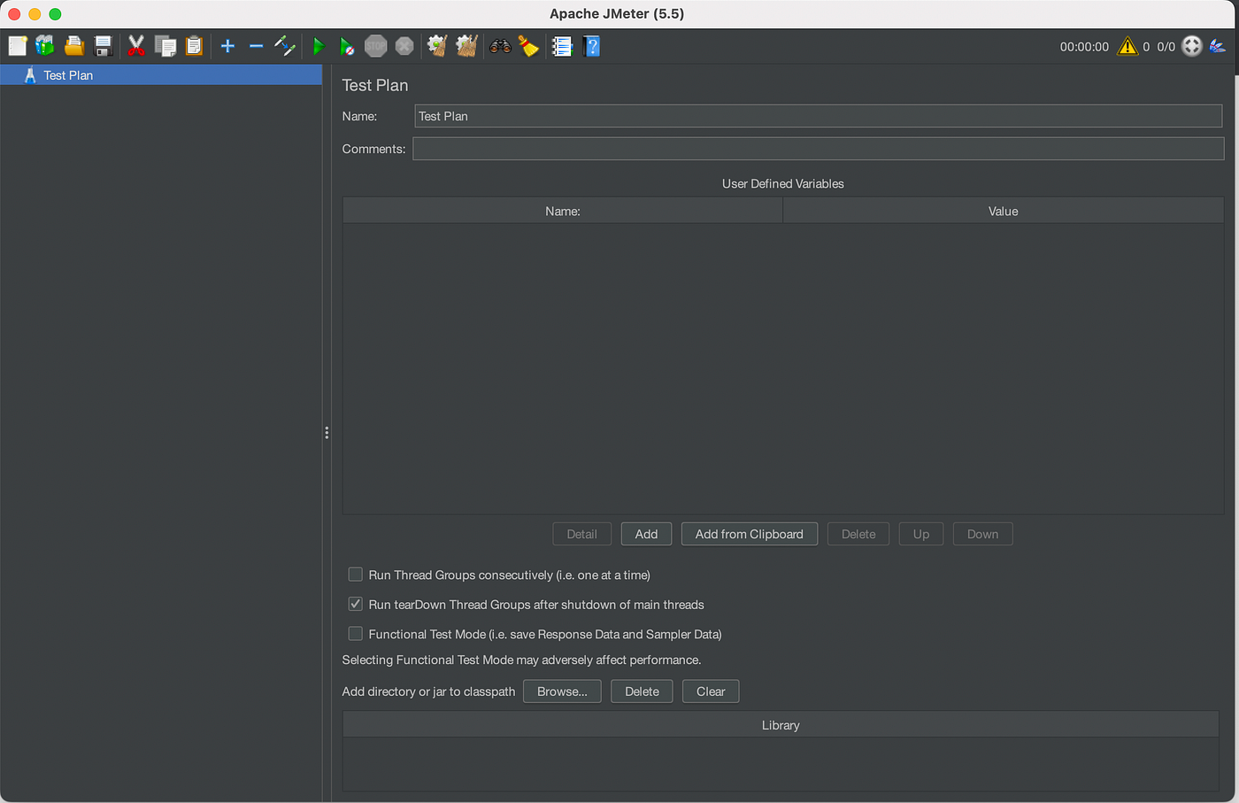This screenshot has height=803, width=1239.
Task: Enable Run Thread Groups consecutively
Action: click(355, 574)
